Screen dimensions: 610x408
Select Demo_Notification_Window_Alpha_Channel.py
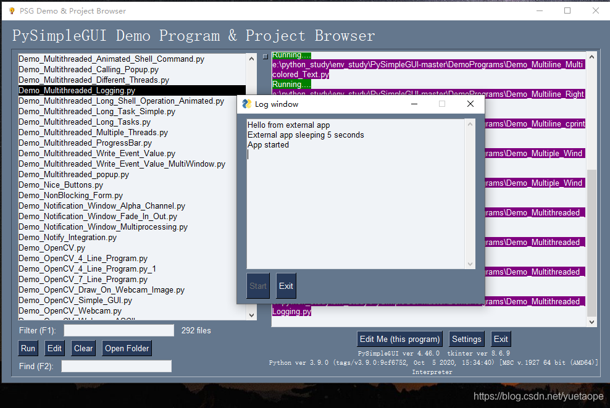coord(132,206)
